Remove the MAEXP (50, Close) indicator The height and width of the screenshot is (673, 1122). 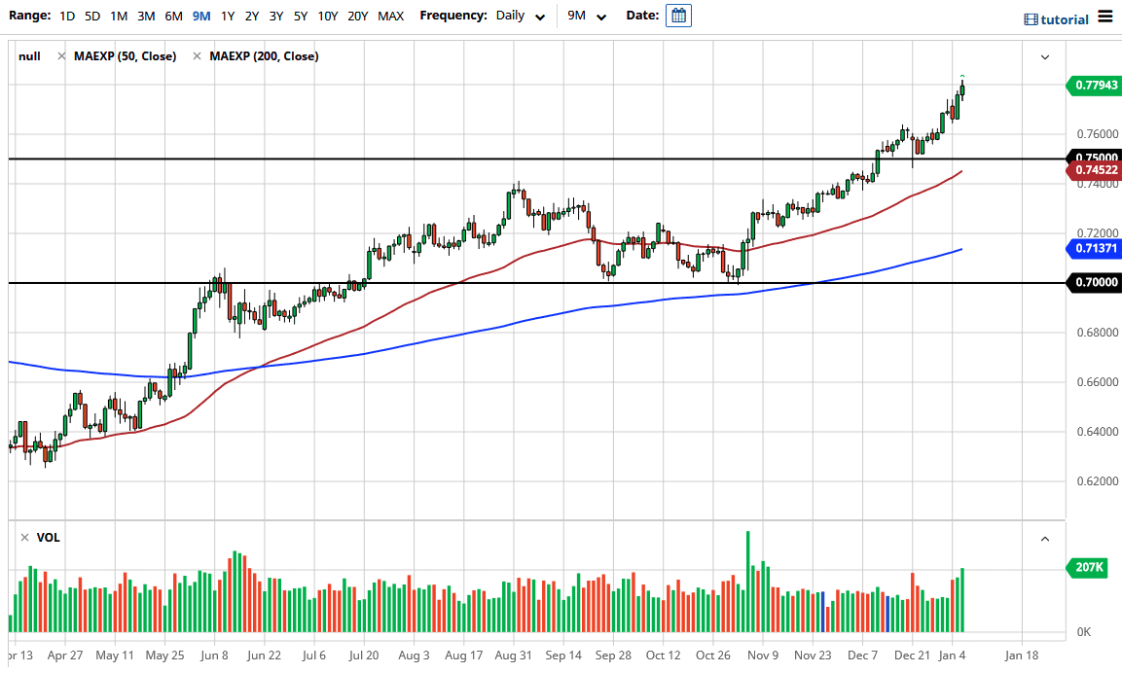pyautogui.click(x=61, y=55)
